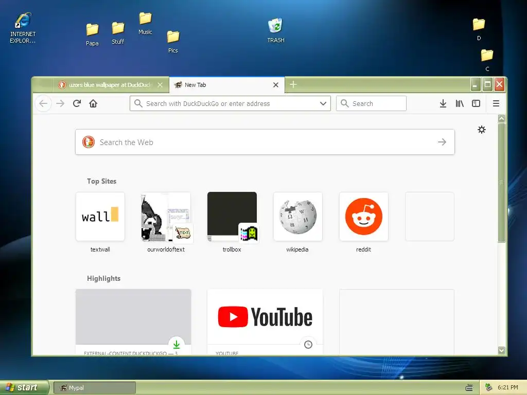Click the magnifier icon in address bar
Image resolution: width=527 pixels, height=395 pixels.
tap(138, 103)
